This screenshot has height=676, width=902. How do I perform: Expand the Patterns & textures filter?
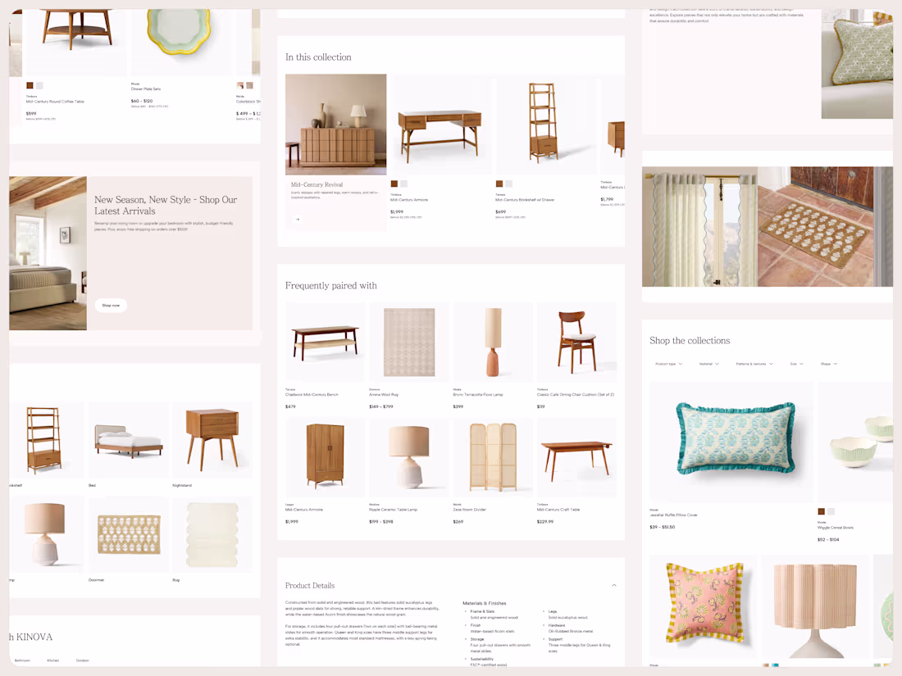click(x=753, y=364)
